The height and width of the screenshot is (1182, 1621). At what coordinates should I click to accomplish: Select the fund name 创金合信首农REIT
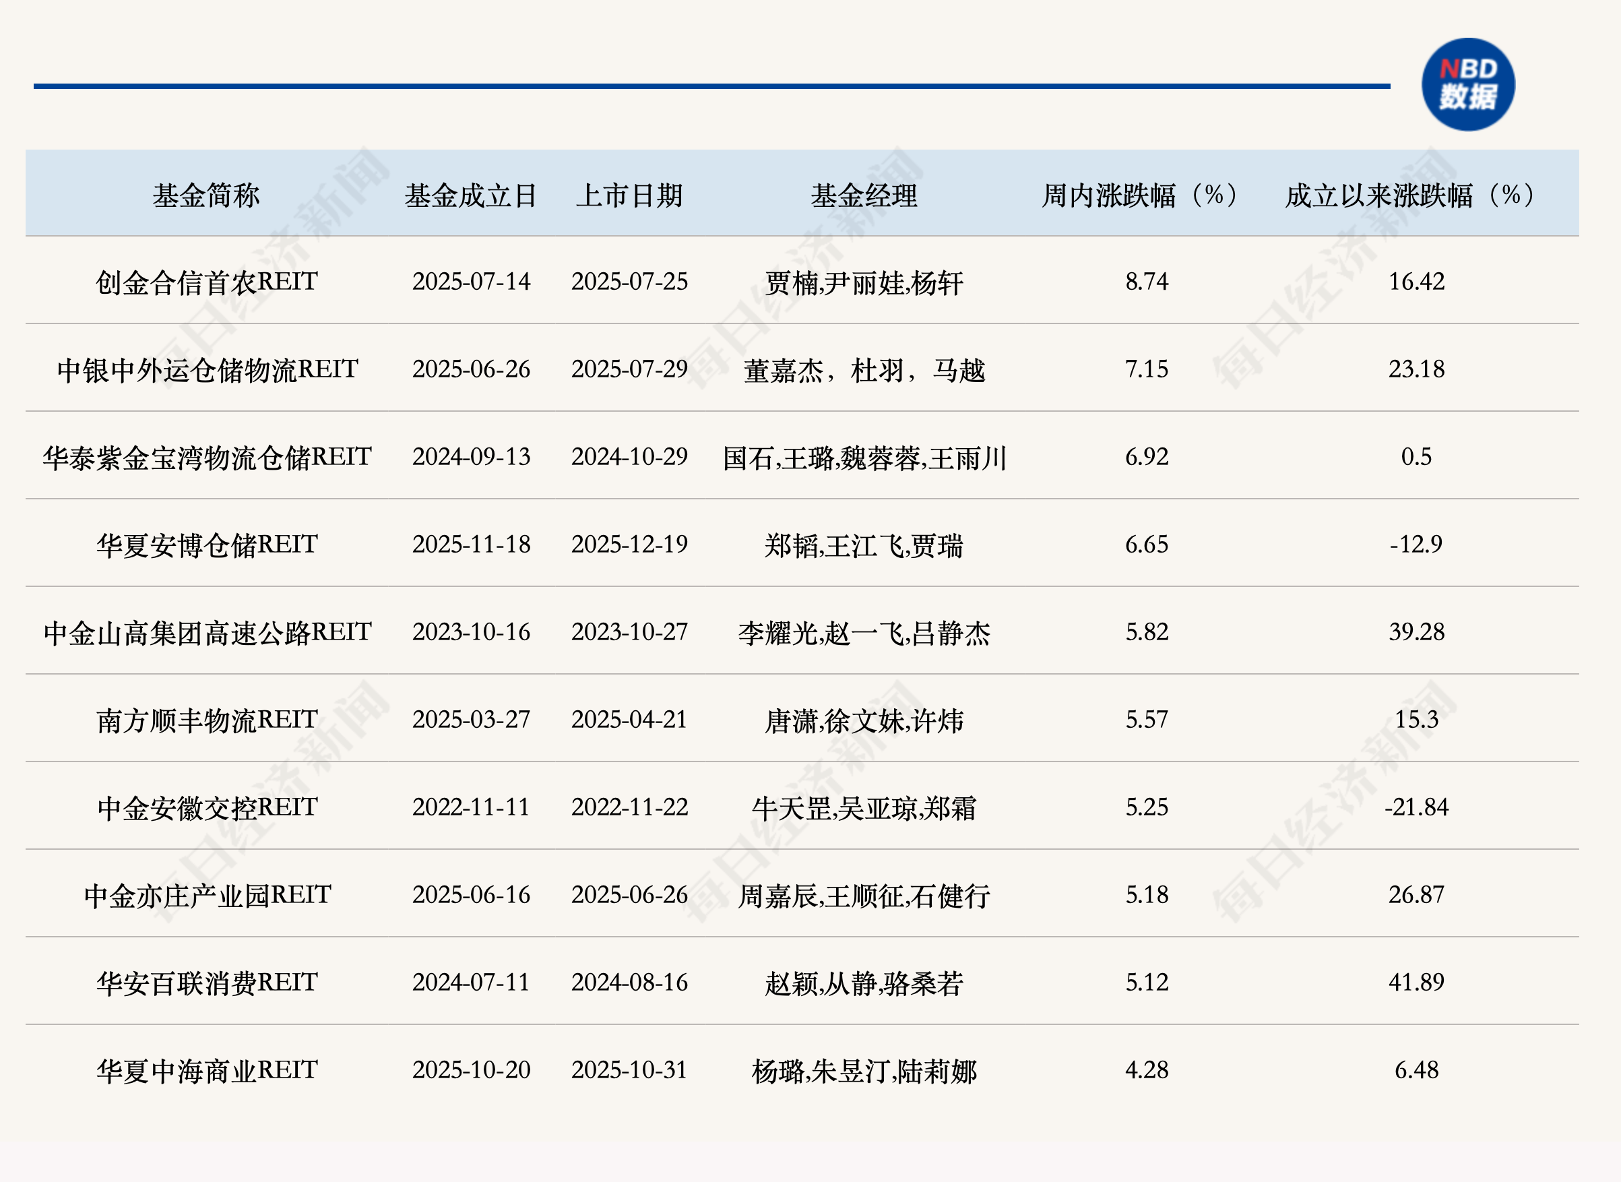pyautogui.click(x=207, y=282)
